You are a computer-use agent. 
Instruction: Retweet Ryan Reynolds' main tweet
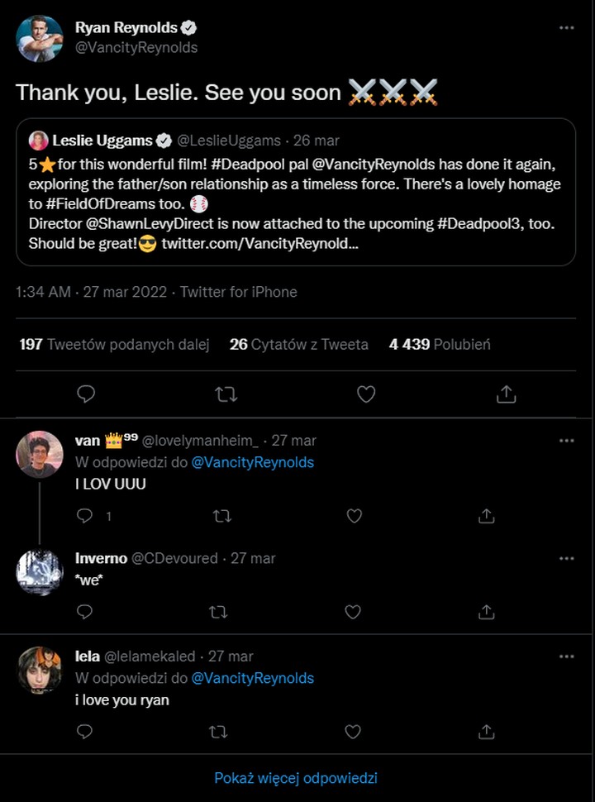tap(226, 394)
